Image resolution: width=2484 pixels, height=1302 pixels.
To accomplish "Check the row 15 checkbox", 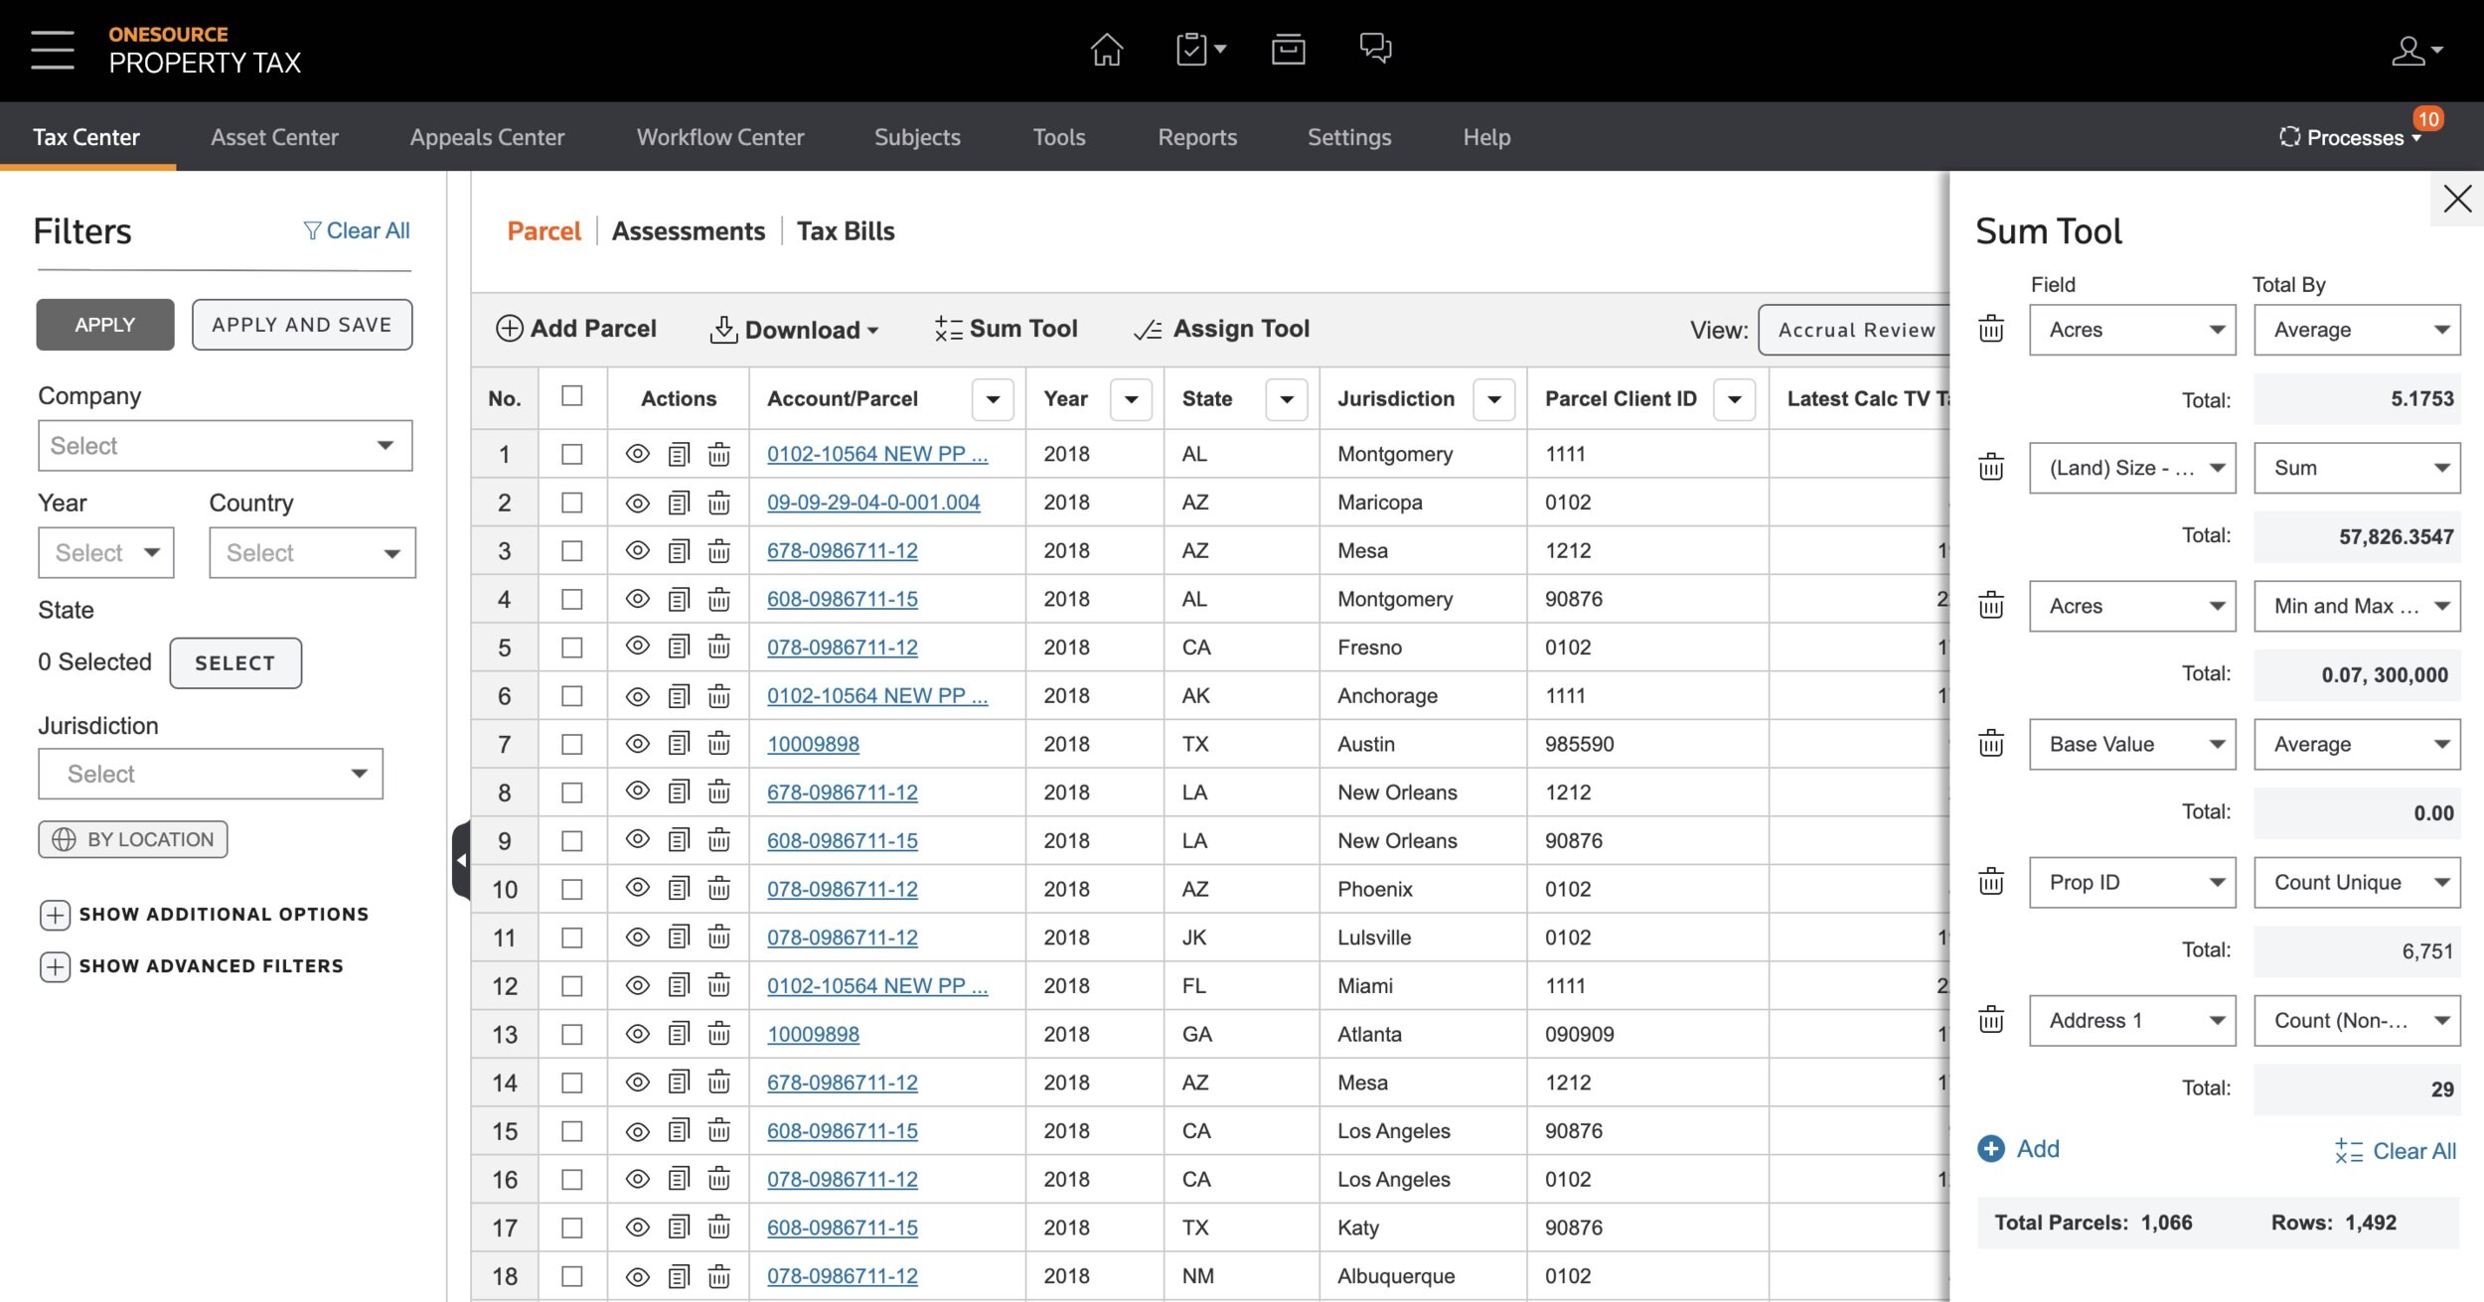I will (x=572, y=1131).
